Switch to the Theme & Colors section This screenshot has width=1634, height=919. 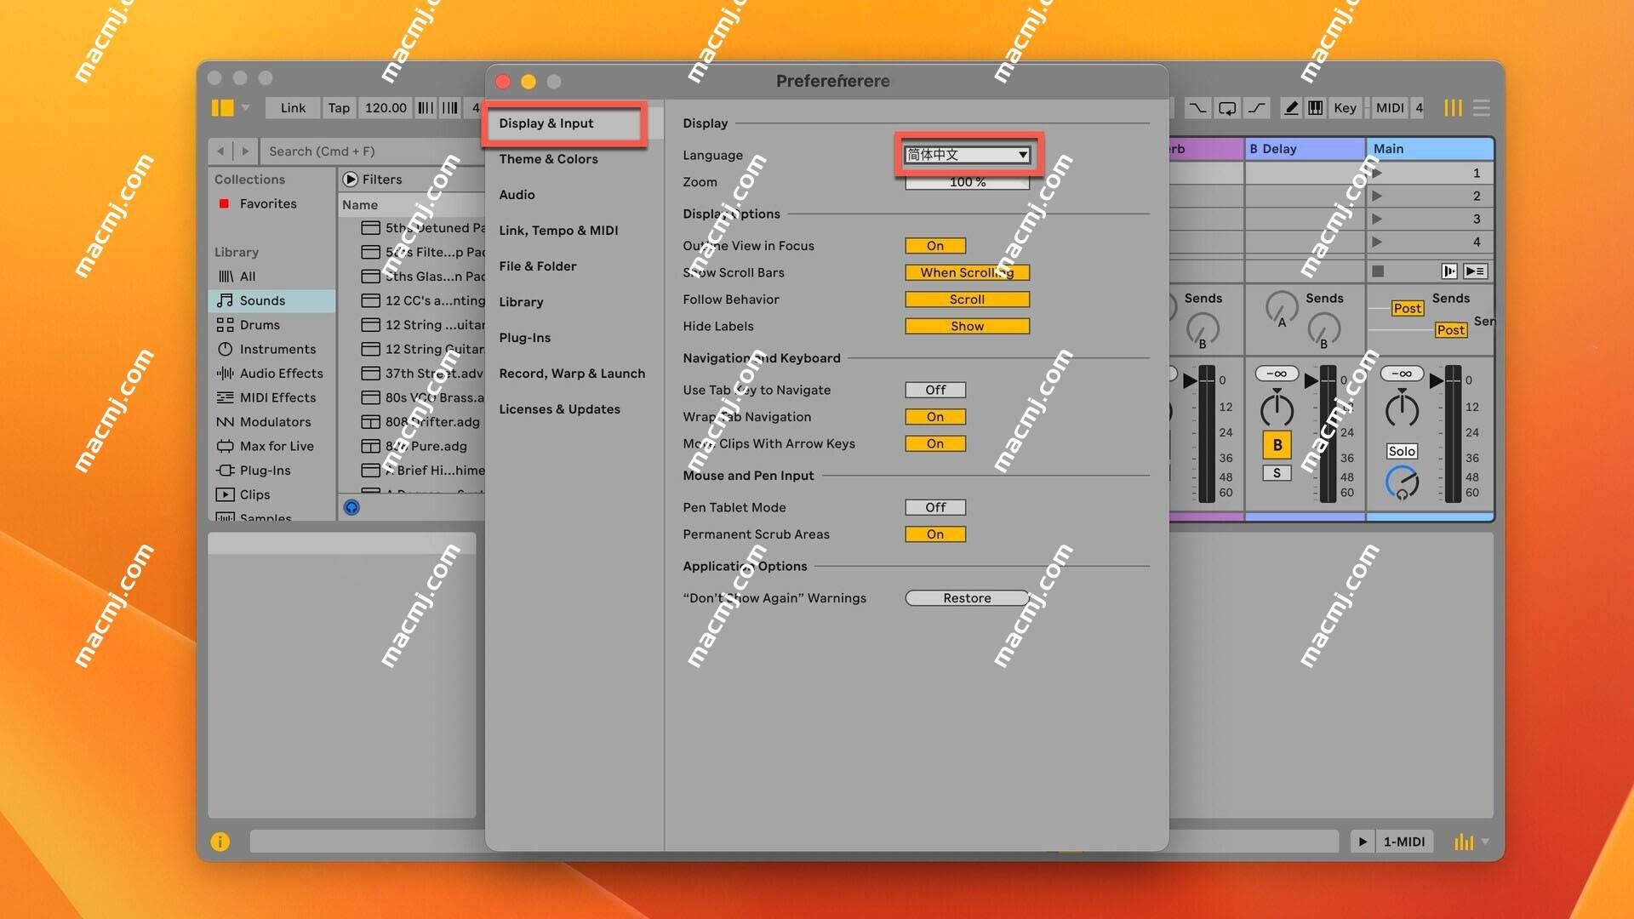point(548,158)
